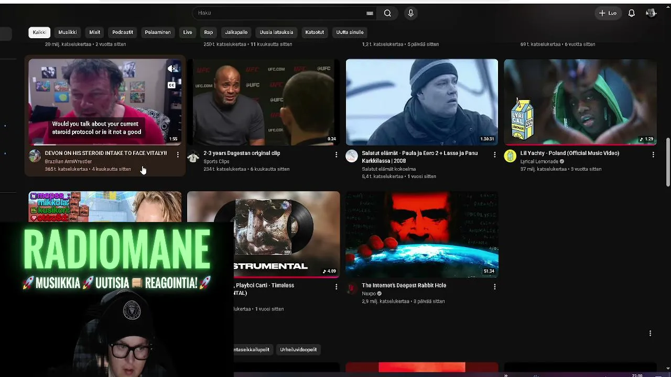Open options menu for Internet's Deepest Rabbit Hole
671x377 pixels.
494,287
